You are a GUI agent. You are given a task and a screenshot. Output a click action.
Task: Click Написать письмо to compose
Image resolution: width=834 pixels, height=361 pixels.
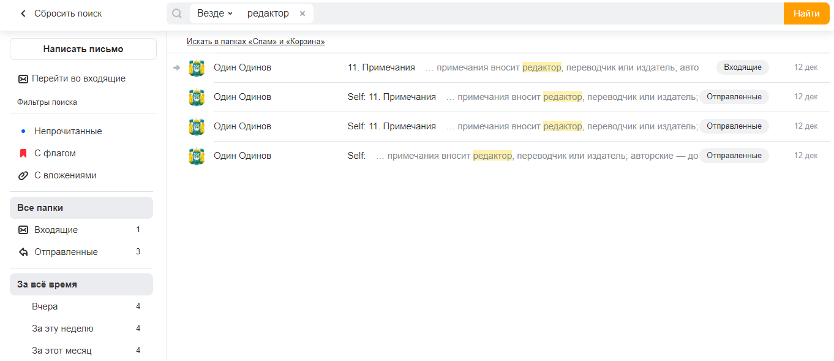click(83, 49)
